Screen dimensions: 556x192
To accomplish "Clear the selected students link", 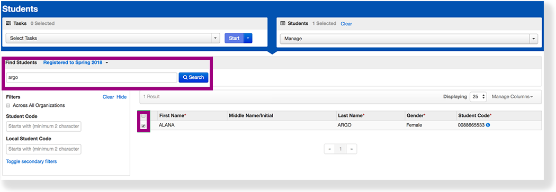I will tap(346, 24).
